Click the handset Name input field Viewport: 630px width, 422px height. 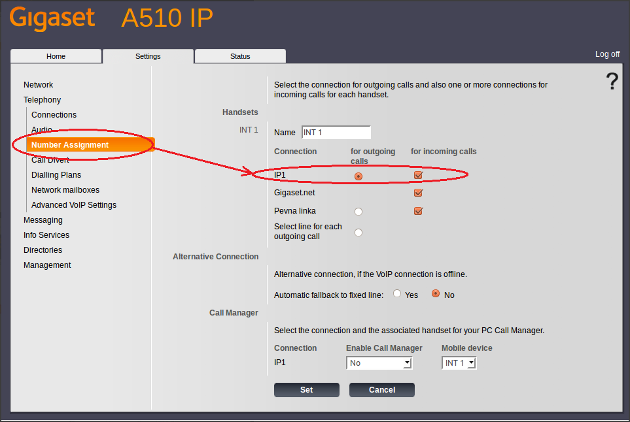[336, 133]
